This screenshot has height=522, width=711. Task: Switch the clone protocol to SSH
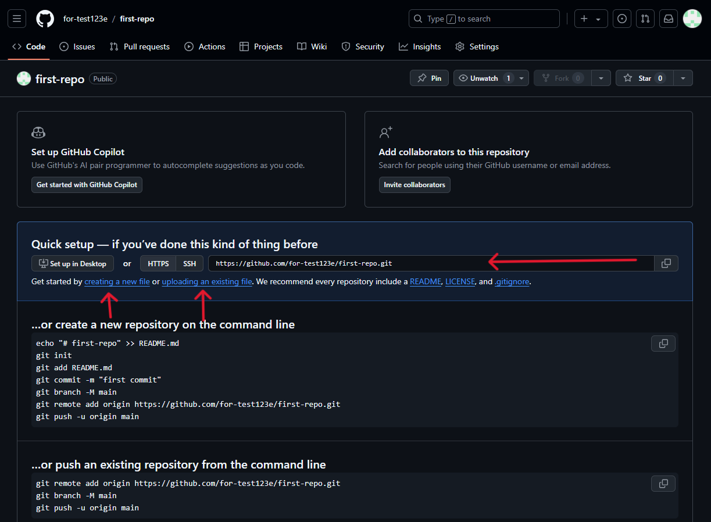190,263
